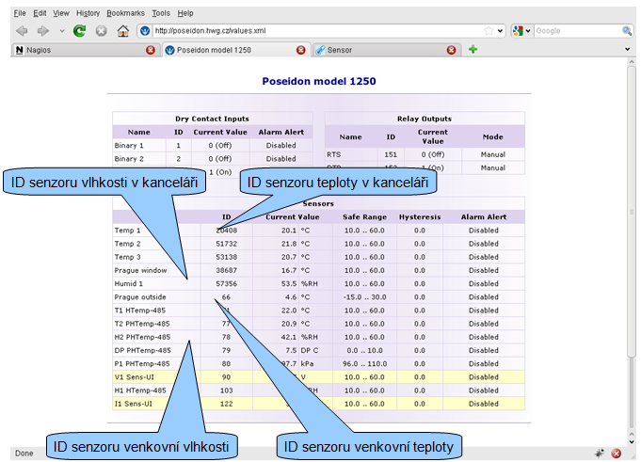Screen dimensions: 641x462
Task: Open the Edit menu
Action: click(40, 13)
